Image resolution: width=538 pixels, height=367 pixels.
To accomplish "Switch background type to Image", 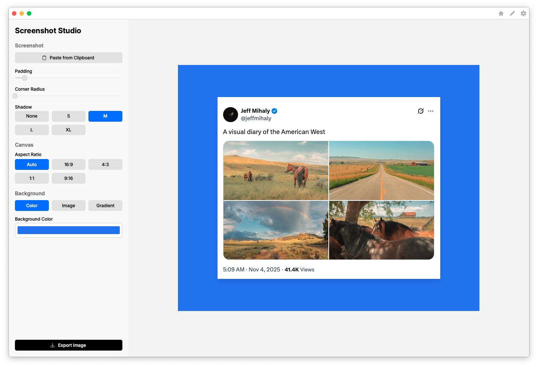I will pyautogui.click(x=69, y=206).
